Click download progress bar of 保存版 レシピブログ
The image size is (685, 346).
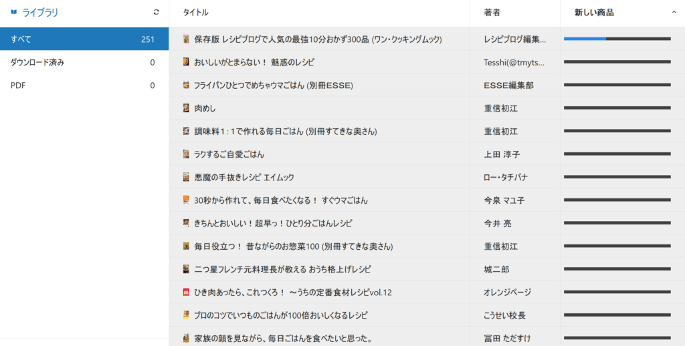click(x=617, y=39)
